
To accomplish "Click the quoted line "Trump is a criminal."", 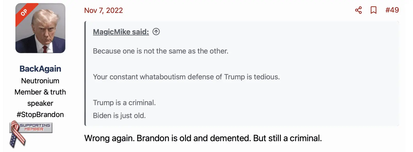I will pyautogui.click(x=124, y=103).
